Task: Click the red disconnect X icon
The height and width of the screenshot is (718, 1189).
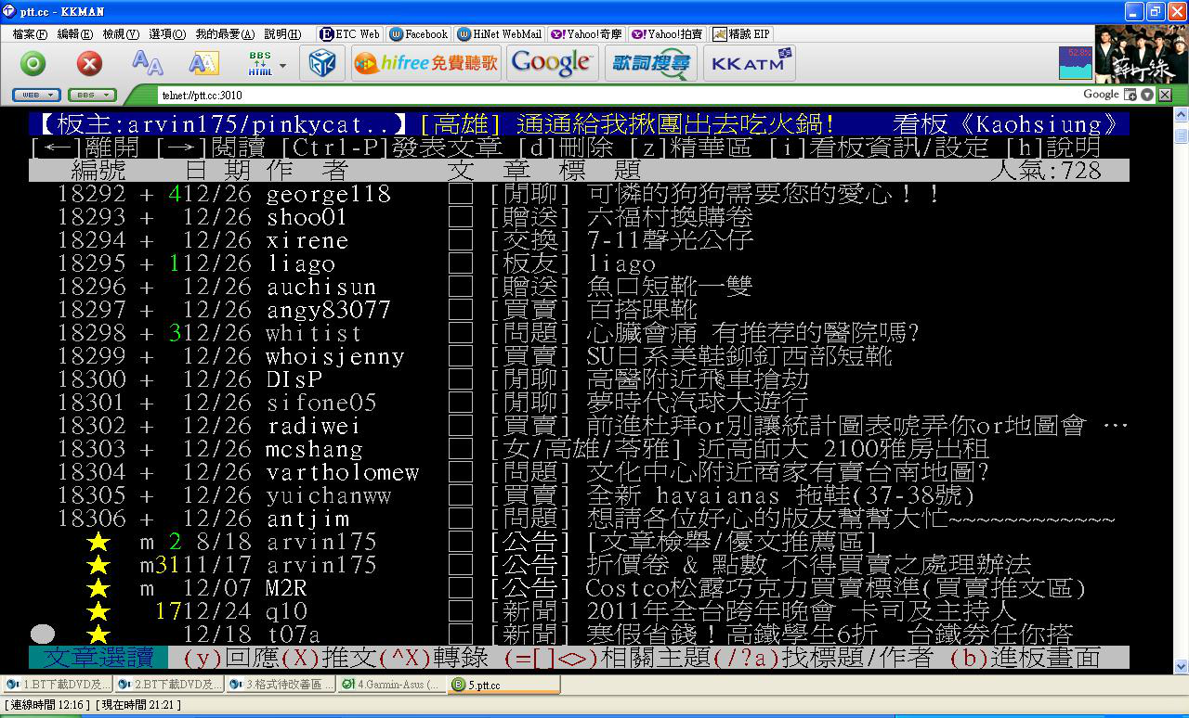Action: 89,63
